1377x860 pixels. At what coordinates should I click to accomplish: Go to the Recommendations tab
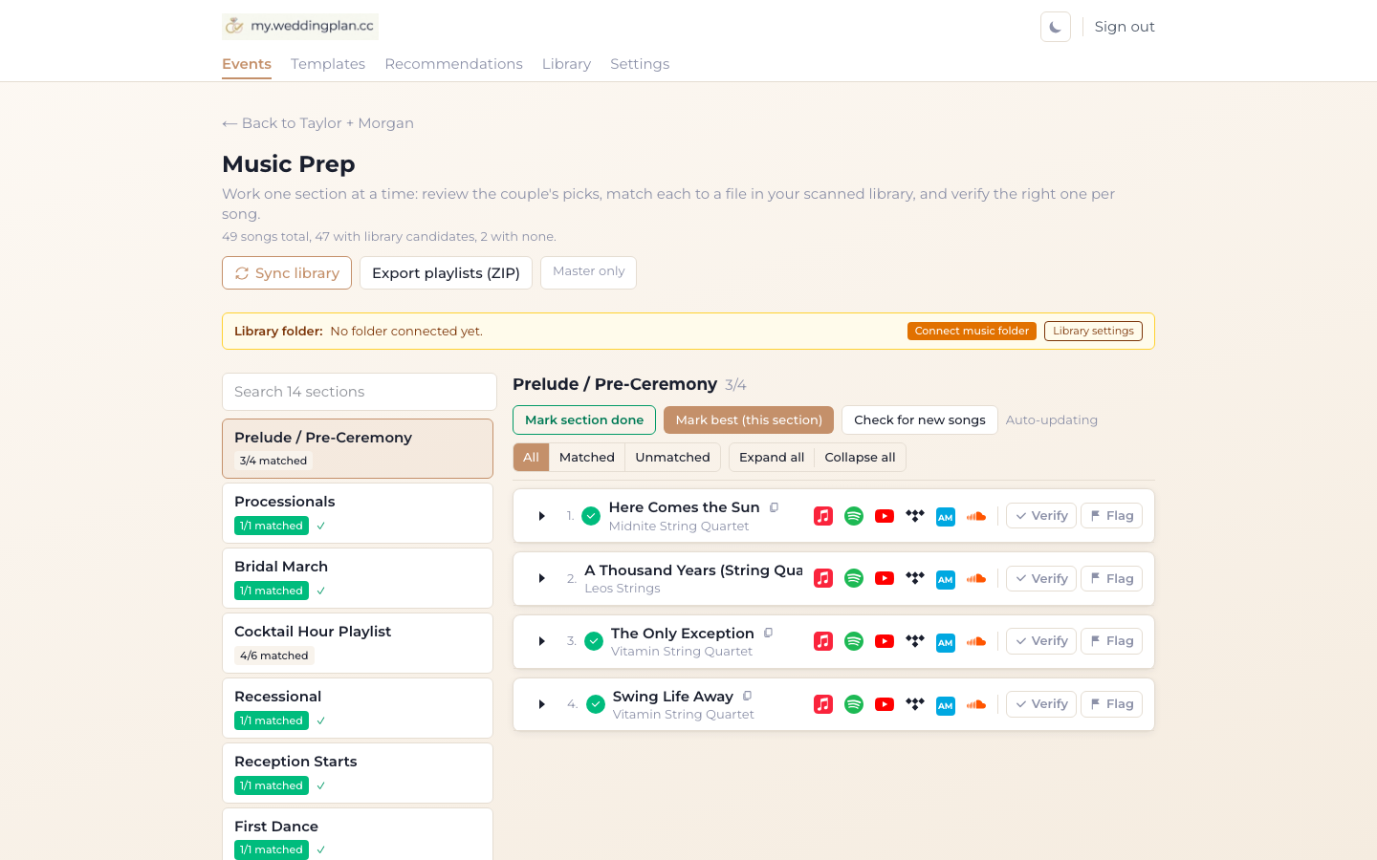click(x=453, y=64)
